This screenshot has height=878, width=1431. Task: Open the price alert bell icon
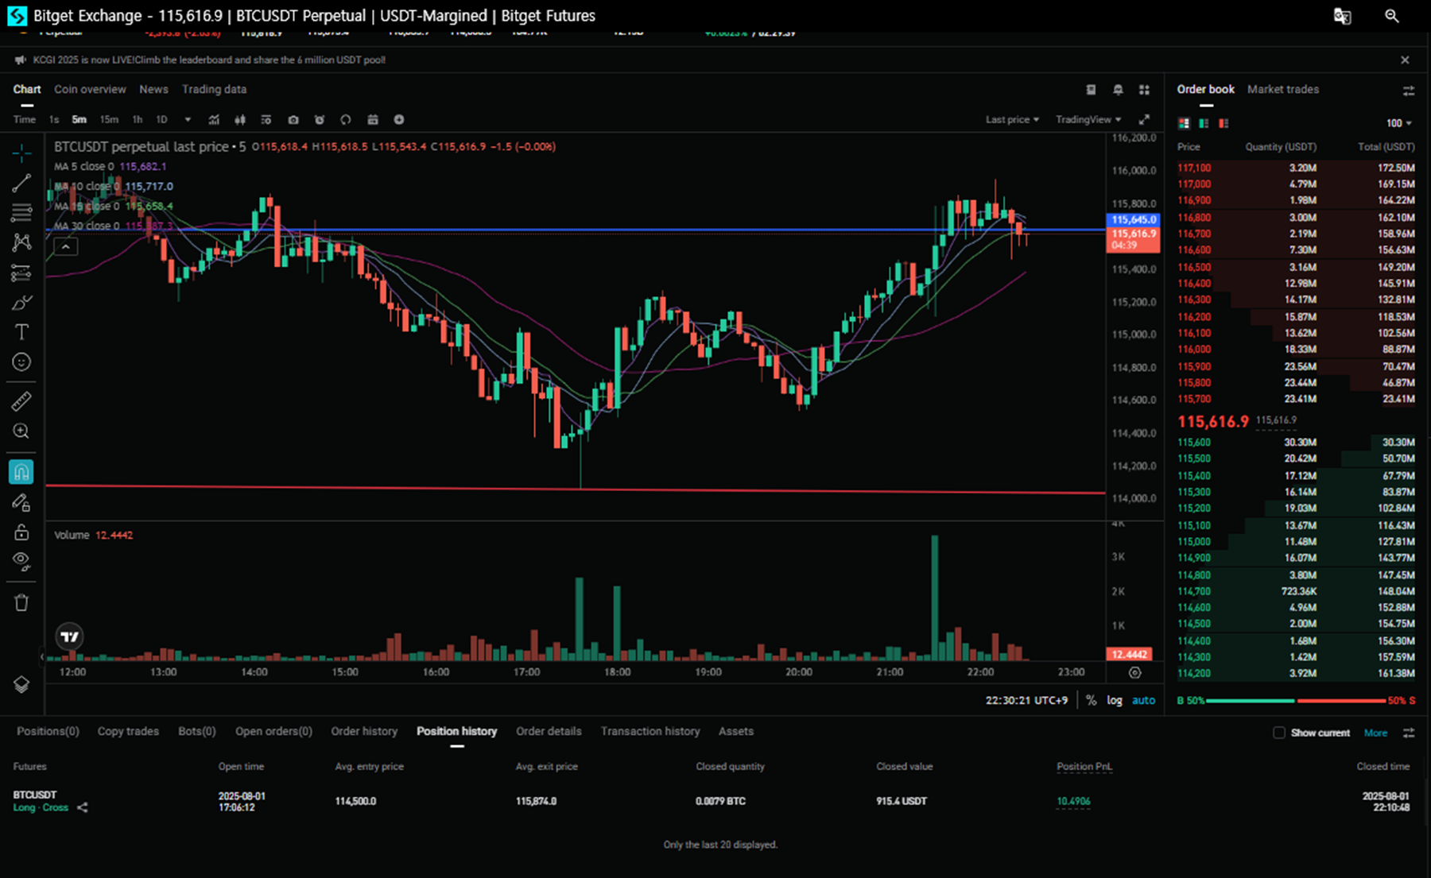click(1118, 90)
